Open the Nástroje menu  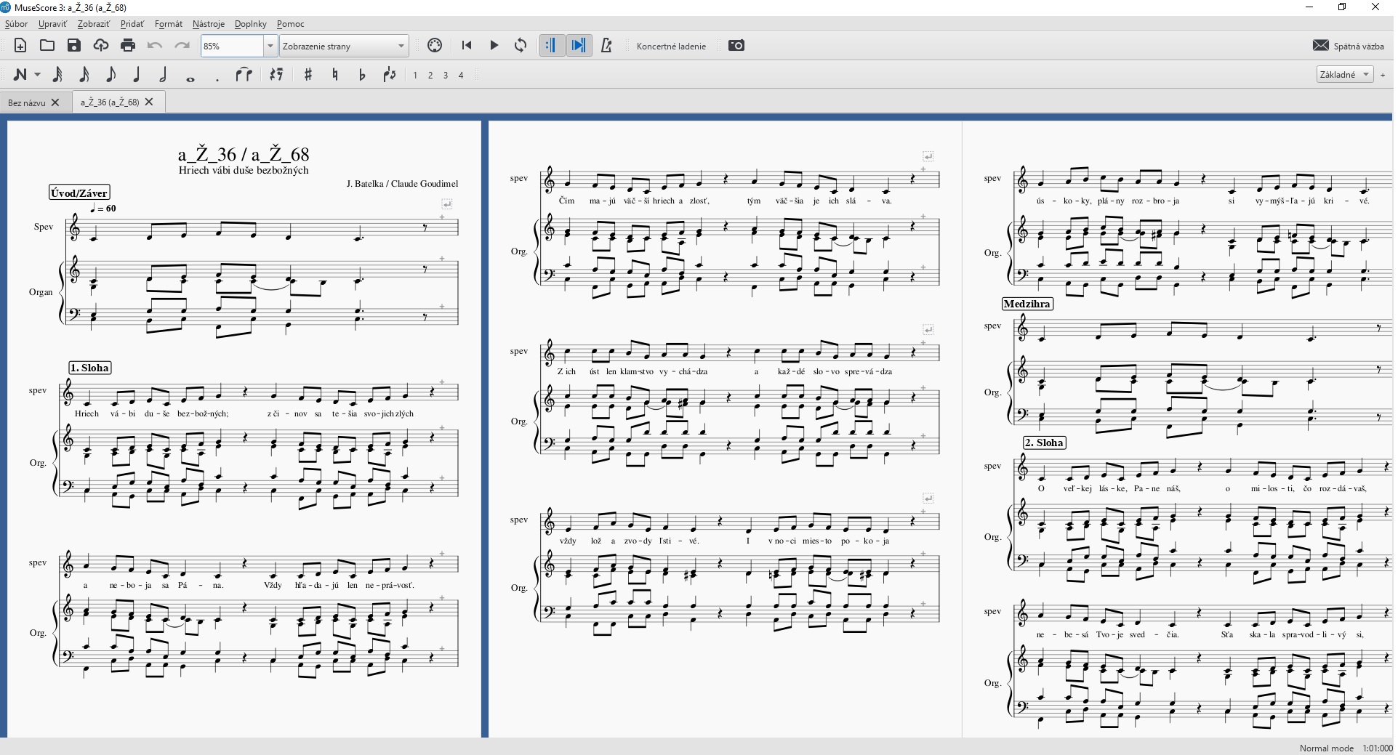pos(209,24)
